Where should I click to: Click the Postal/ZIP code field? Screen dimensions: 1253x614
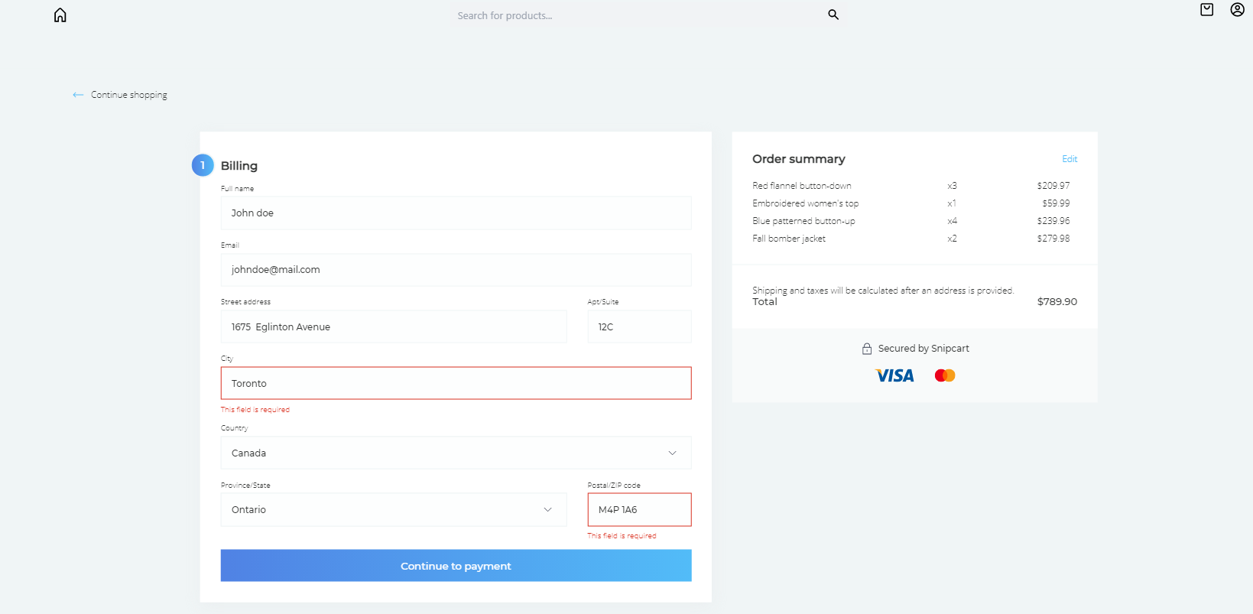[639, 509]
